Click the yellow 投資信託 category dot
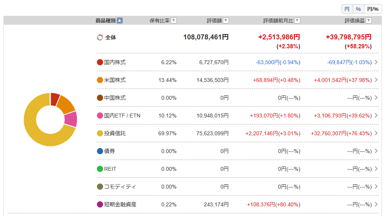 click(x=100, y=133)
